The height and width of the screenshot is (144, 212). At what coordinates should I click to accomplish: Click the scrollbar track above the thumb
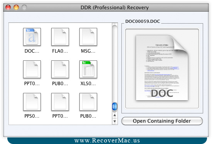pyautogui.click(x=114, y=64)
